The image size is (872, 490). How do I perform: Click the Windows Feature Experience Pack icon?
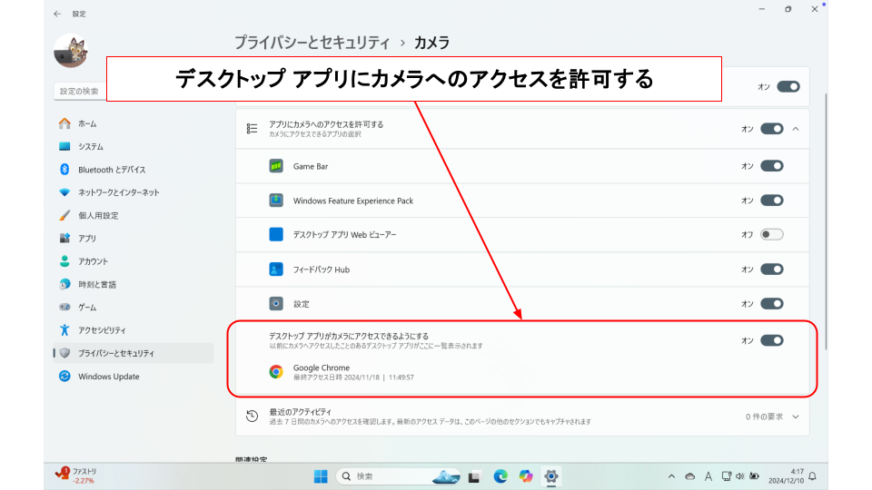point(276,201)
